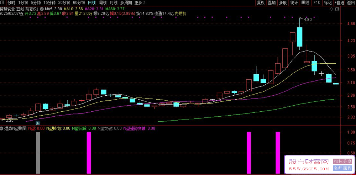The height and width of the screenshot is (175, 356).
Task: Collapse the 强势N型副图 indicator chevron
Action: coord(2,128)
